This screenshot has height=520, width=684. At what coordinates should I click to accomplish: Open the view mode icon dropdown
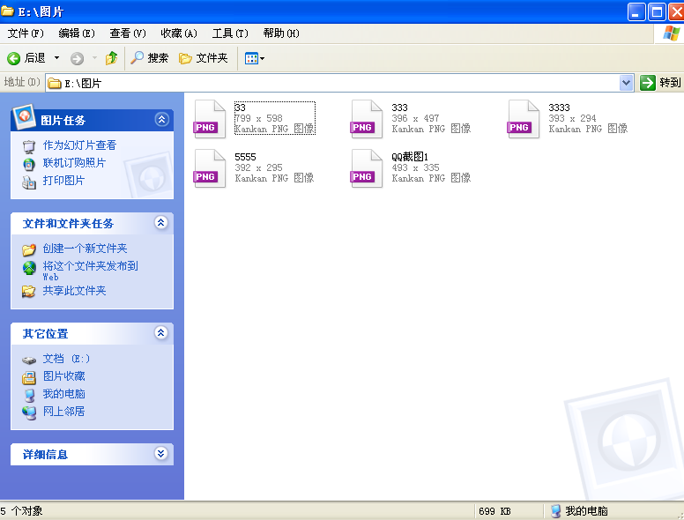pos(255,58)
